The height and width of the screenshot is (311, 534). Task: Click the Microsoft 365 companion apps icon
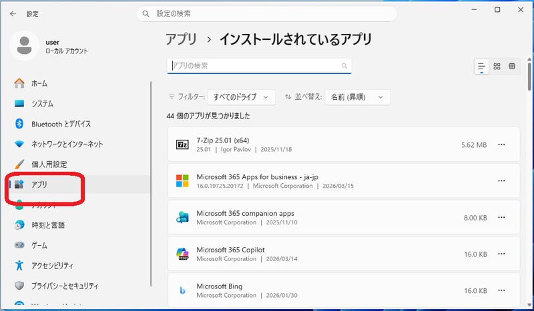(182, 217)
